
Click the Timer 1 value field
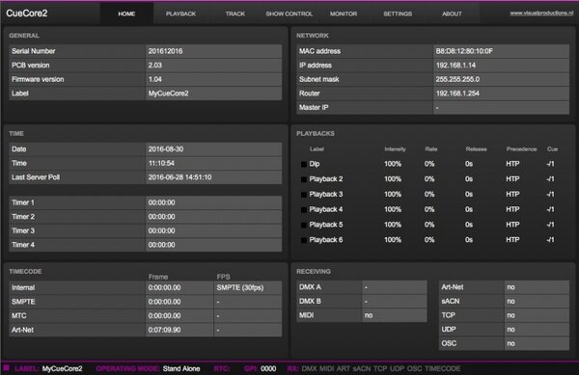pos(214,202)
